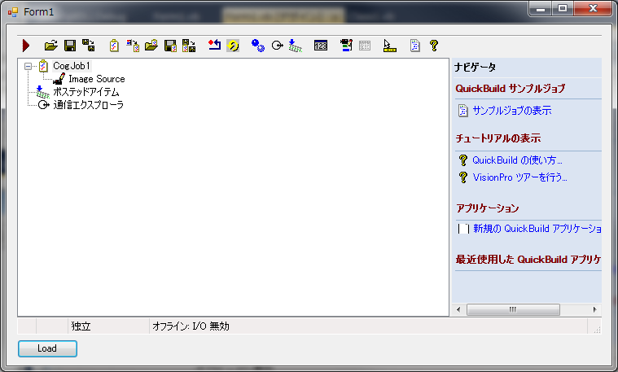
Task: Click the blue spheres toolbar icon
Action: (258, 46)
